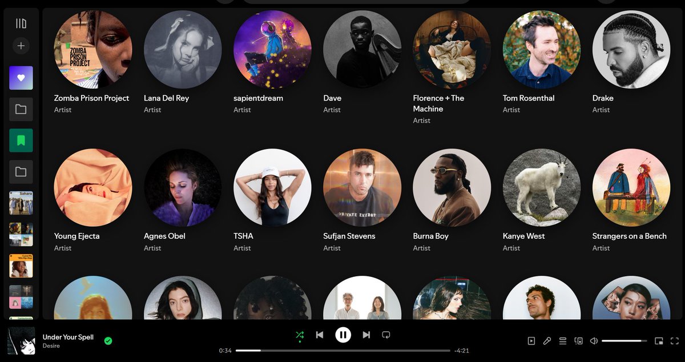This screenshot has height=362, width=685.
Task: Open Kanye West artist name
Action: tap(523, 236)
